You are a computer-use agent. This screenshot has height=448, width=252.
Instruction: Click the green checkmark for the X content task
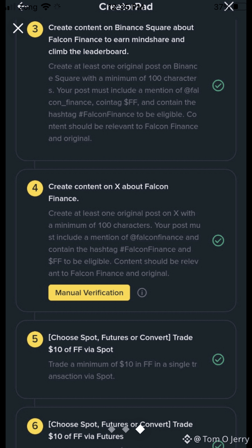pos(218,240)
